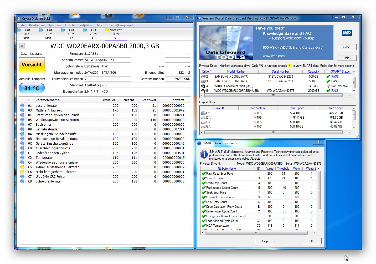Image resolution: width=376 pixels, height=264 pixels.
Task: Open the Optionen menu
Action: point(54,25)
